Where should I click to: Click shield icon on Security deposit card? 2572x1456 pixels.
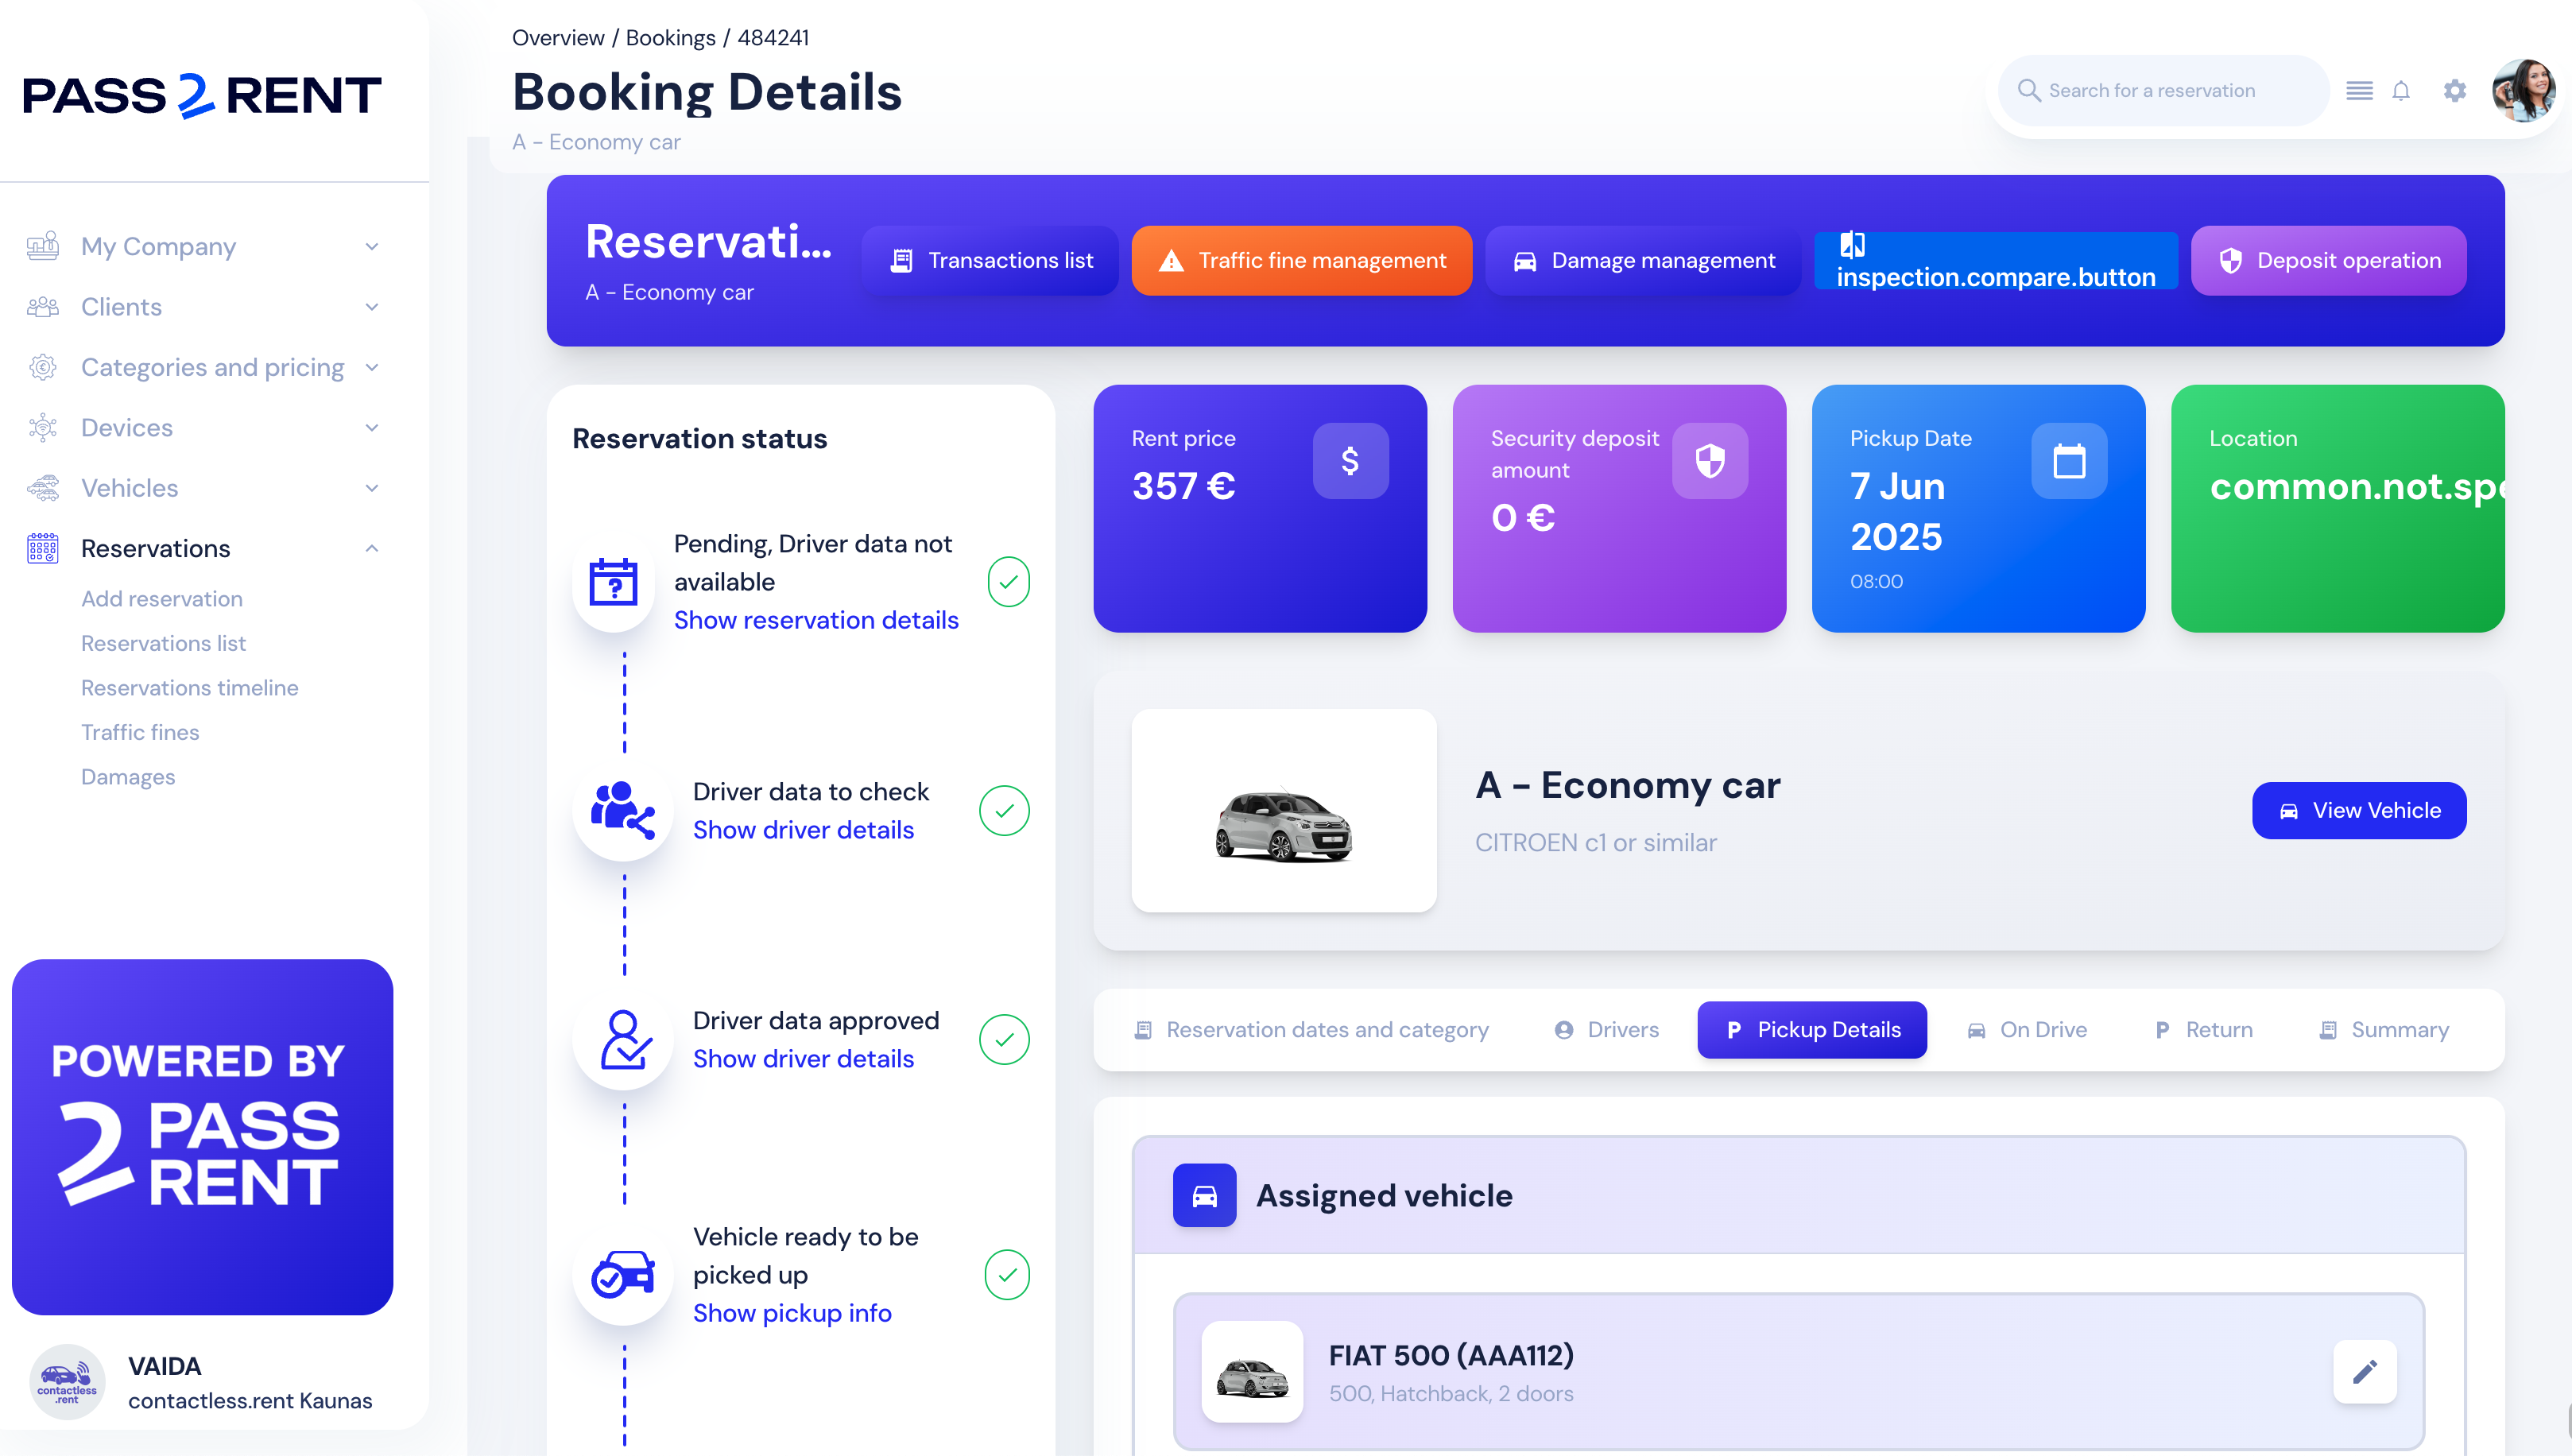tap(1709, 461)
